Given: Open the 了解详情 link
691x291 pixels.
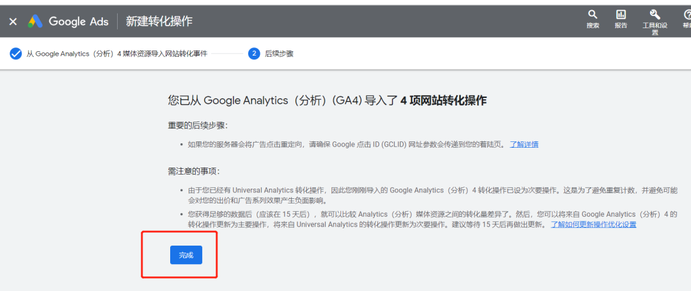Looking at the screenshot, I should click(523, 144).
